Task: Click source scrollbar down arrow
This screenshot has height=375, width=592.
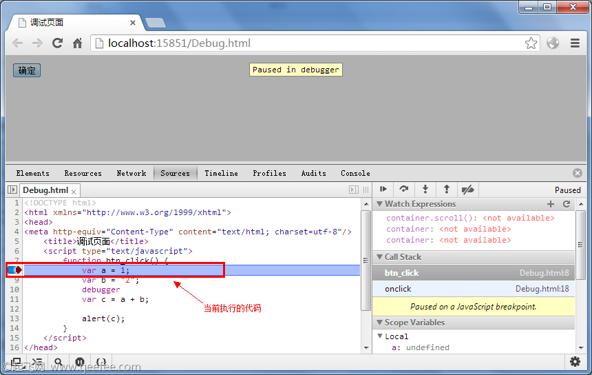Action: point(366,348)
